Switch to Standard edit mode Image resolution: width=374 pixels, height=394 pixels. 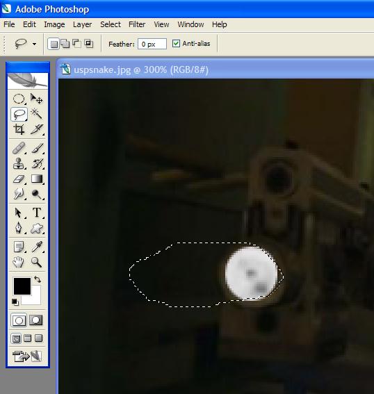(x=19, y=320)
